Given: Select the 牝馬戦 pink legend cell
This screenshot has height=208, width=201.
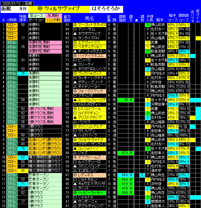Looking at the screenshot, I should tap(53, 16).
